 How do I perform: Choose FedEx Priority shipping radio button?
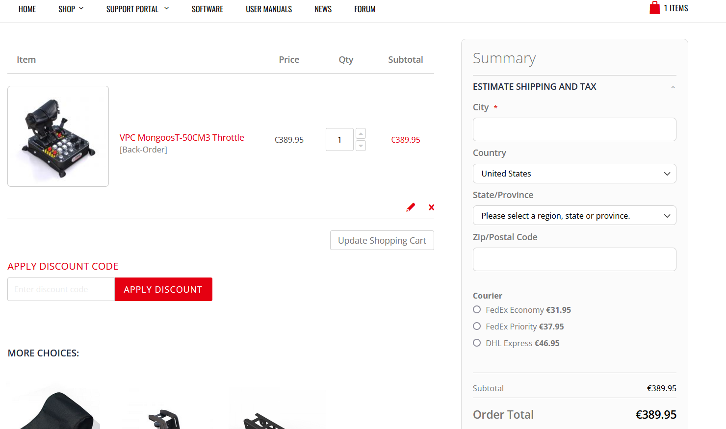pyautogui.click(x=477, y=326)
